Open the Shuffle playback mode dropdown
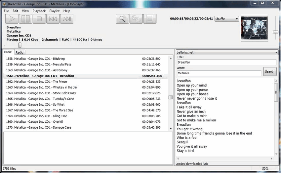 [x=227, y=19]
